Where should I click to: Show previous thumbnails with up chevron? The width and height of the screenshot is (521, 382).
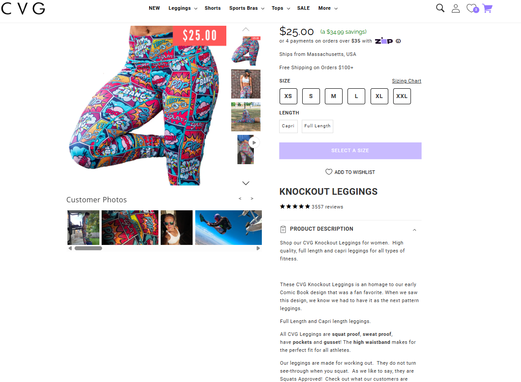pos(245,30)
